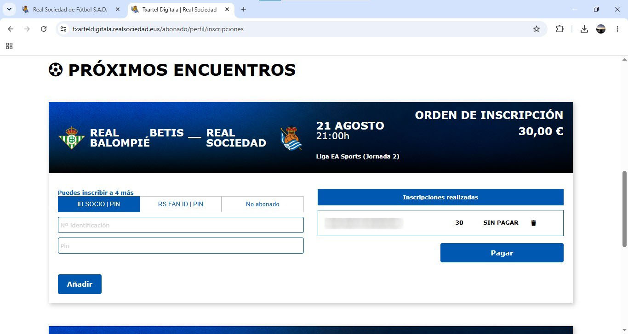Click the amount 30 in inscription row
Viewport: 628px width, 334px height.
[459, 223]
